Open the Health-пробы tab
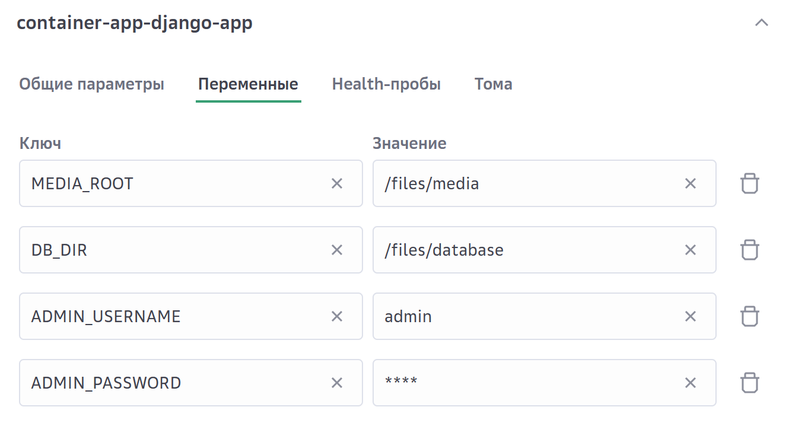Viewport: 789px width, 426px height. 386,84
